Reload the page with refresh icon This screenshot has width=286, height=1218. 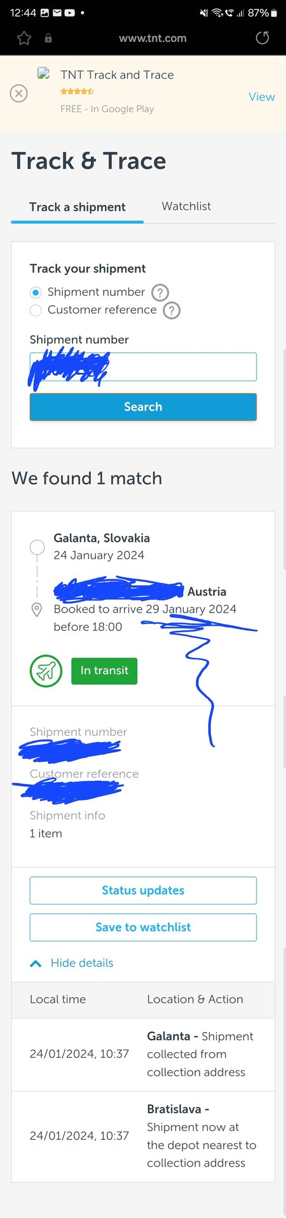262,38
